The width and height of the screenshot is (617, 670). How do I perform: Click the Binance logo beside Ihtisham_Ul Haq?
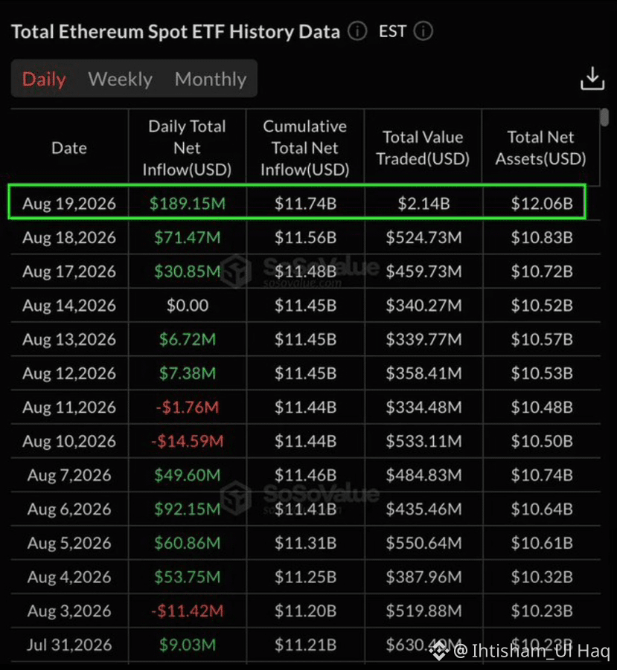439,651
